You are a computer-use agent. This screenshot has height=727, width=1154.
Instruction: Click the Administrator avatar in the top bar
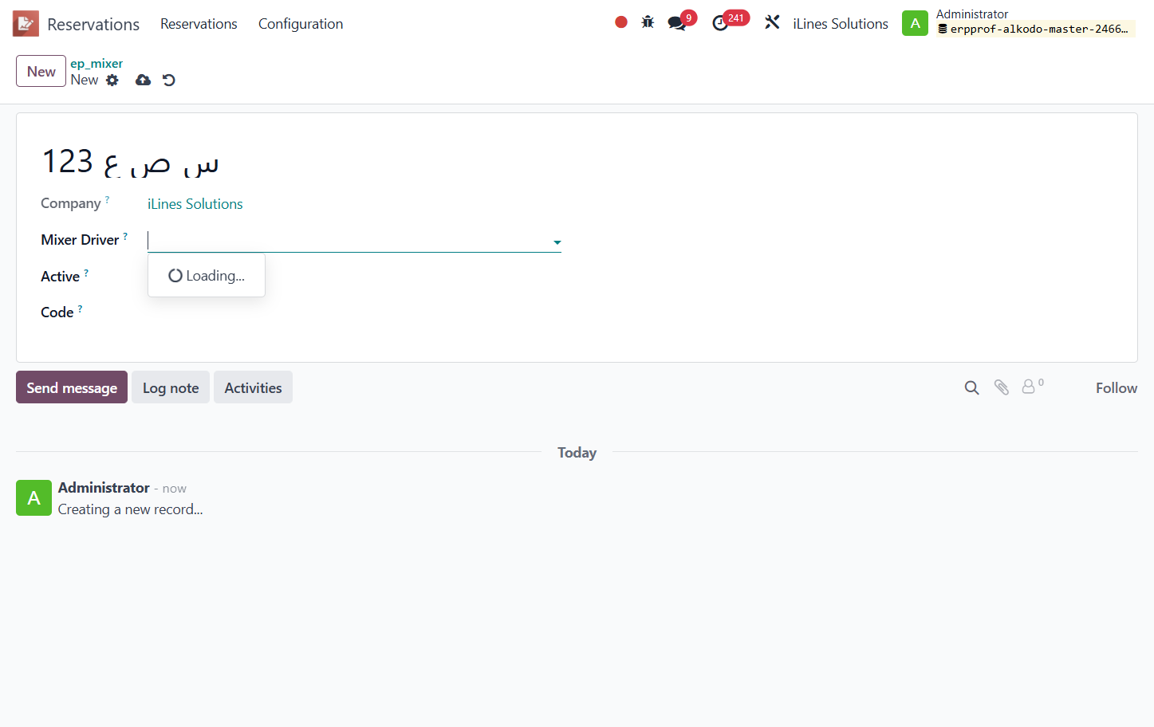[915, 23]
